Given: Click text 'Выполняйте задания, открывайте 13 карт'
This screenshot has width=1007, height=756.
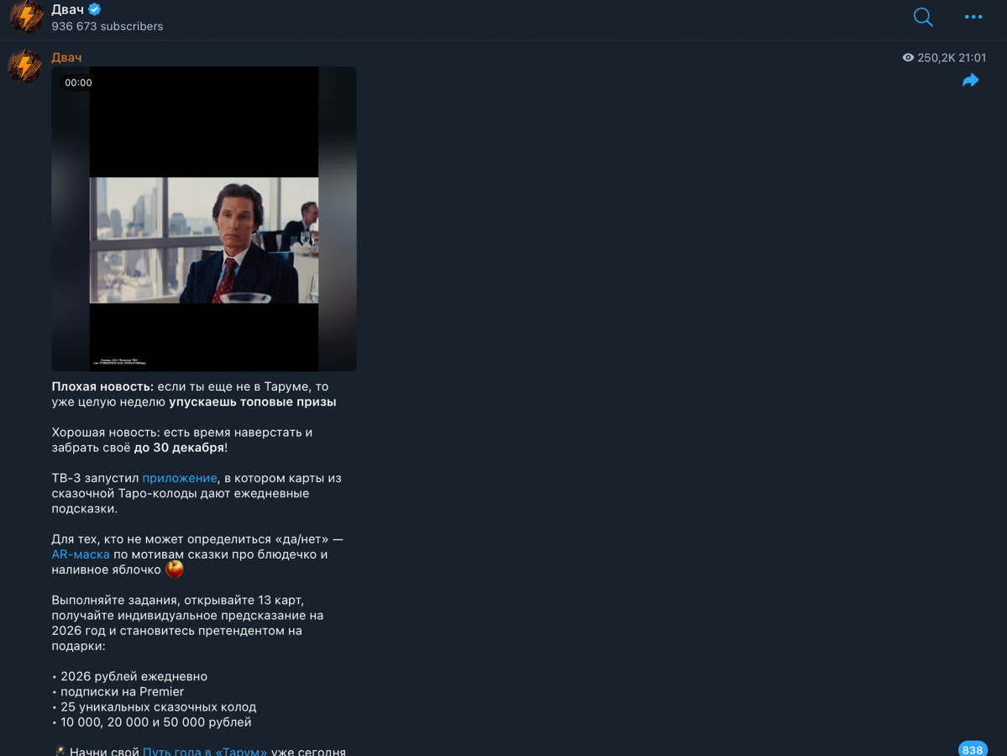Looking at the screenshot, I should (178, 600).
